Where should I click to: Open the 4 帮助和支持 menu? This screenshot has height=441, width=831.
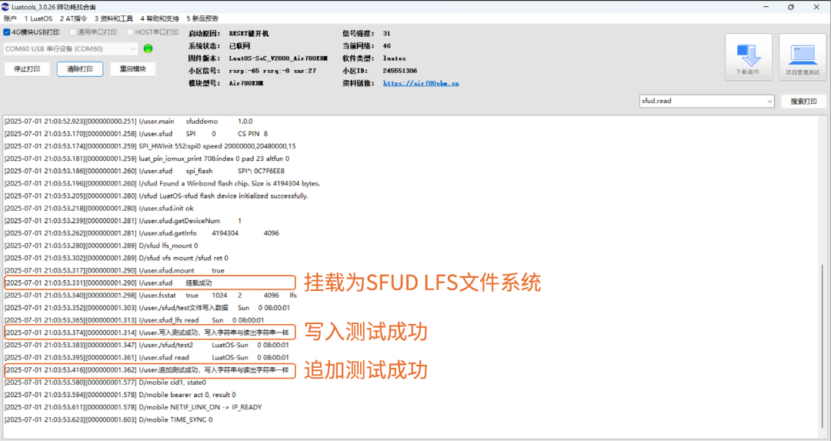point(159,18)
